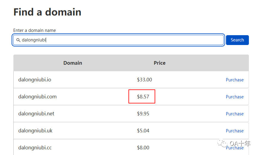Purchase the dalongniubi.io domain

click(235, 80)
